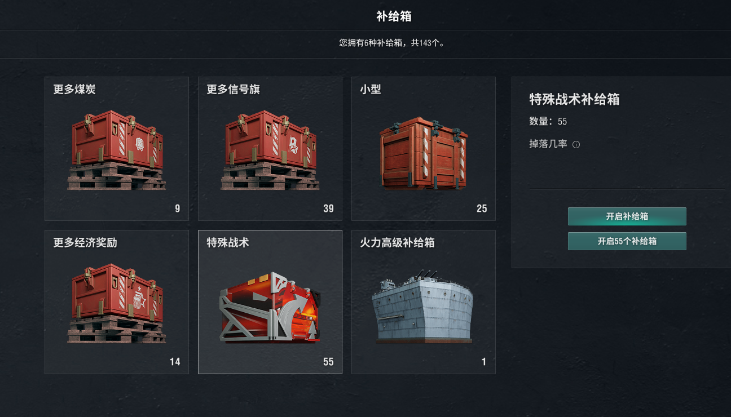Click the 掉落几率 label text

(x=548, y=144)
